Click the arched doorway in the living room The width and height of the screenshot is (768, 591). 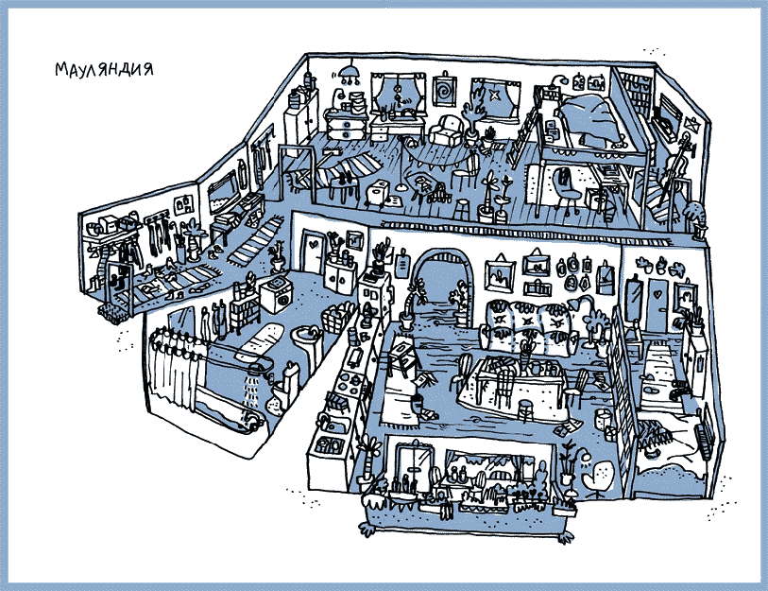coord(442,288)
